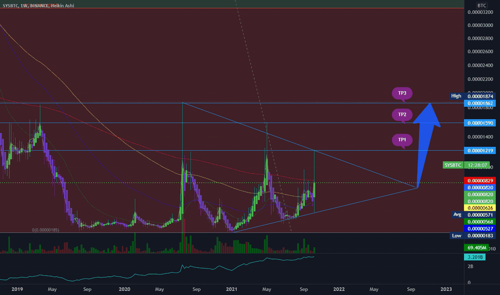Click the teal 3.201B indicator value
This screenshot has height=295, width=500.
point(475,257)
